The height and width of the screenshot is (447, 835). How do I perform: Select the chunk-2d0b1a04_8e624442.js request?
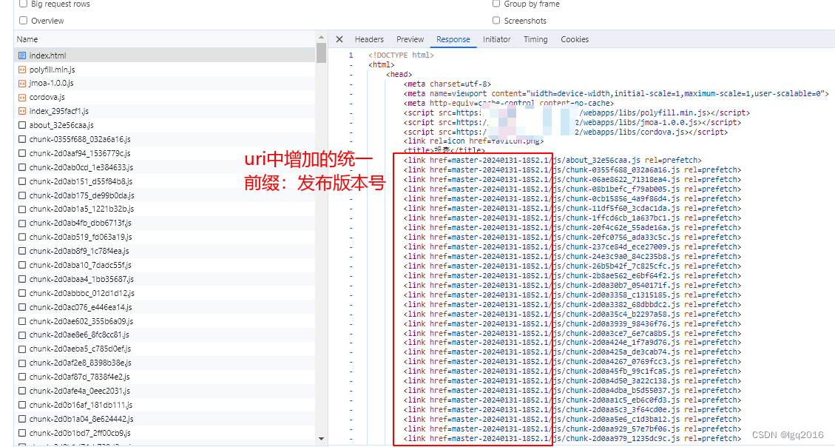click(x=165, y=420)
